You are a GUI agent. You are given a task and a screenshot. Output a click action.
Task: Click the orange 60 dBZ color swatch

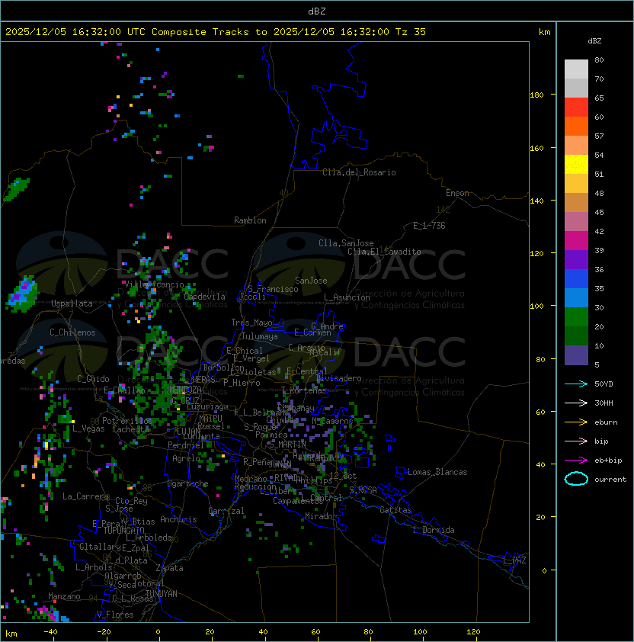pyautogui.click(x=576, y=126)
